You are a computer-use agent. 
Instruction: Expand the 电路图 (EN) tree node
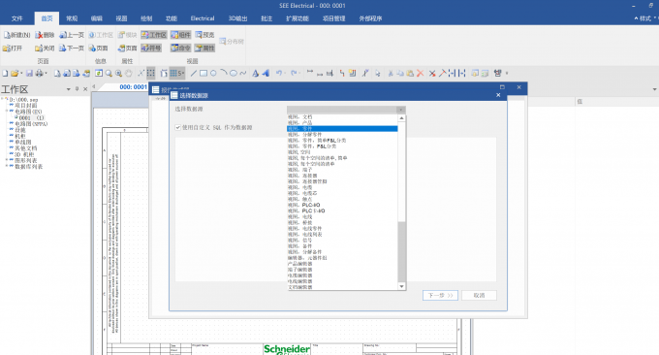click(x=7, y=112)
